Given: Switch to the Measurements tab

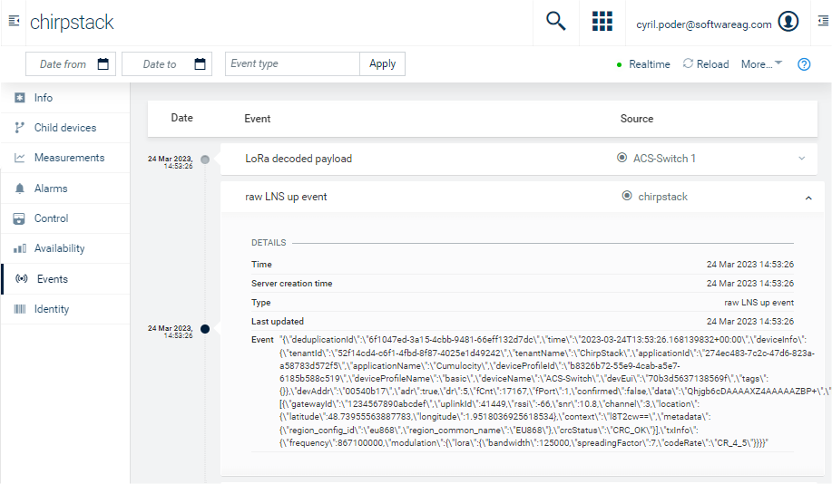Looking at the screenshot, I should click(x=69, y=158).
